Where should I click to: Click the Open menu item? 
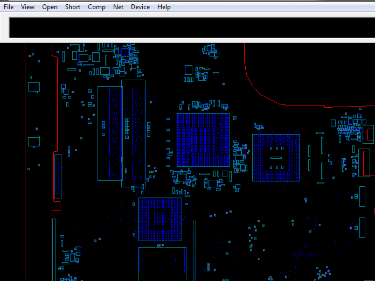[x=50, y=7]
